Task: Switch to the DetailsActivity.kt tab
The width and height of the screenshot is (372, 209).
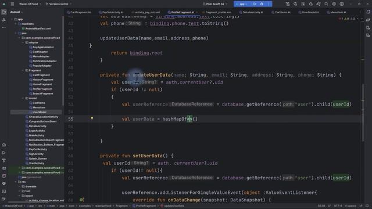Action: pos(251,12)
